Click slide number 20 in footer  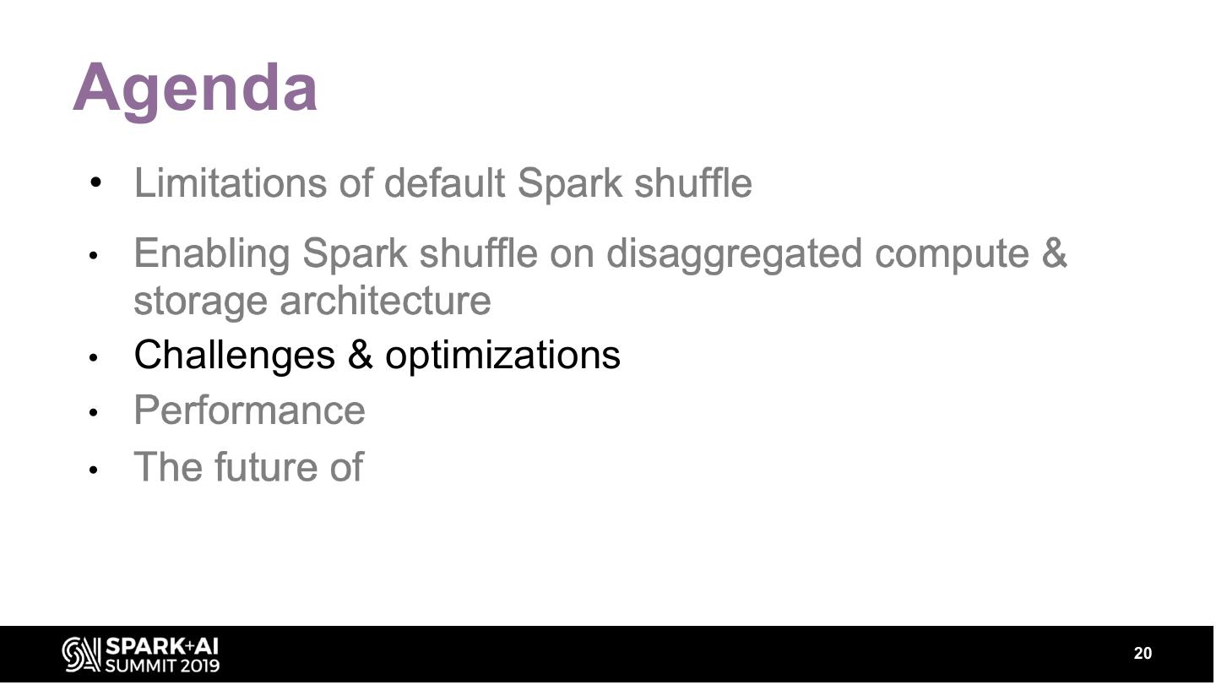pos(1143,654)
